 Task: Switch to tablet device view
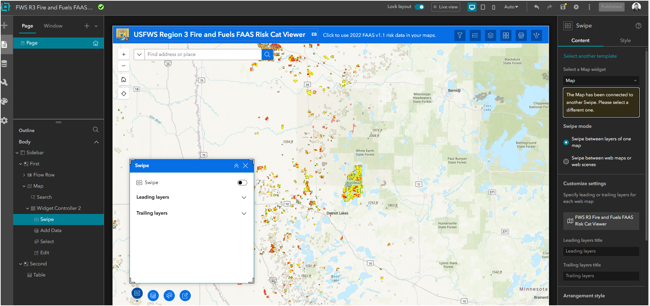coord(483,7)
